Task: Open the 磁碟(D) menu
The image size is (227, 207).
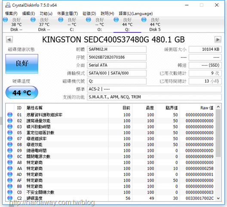Action: pyautogui.click(x=89, y=14)
